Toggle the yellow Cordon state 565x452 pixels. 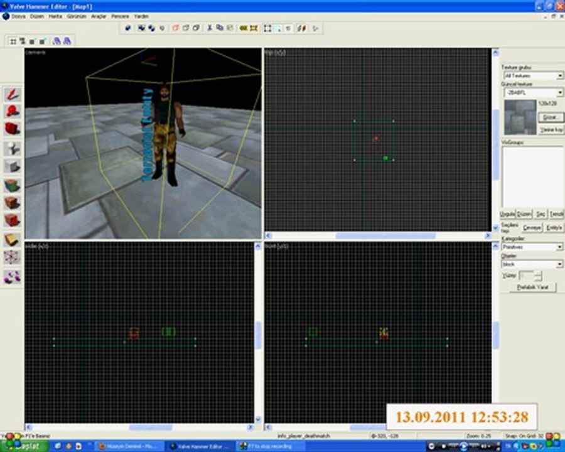tap(243, 28)
